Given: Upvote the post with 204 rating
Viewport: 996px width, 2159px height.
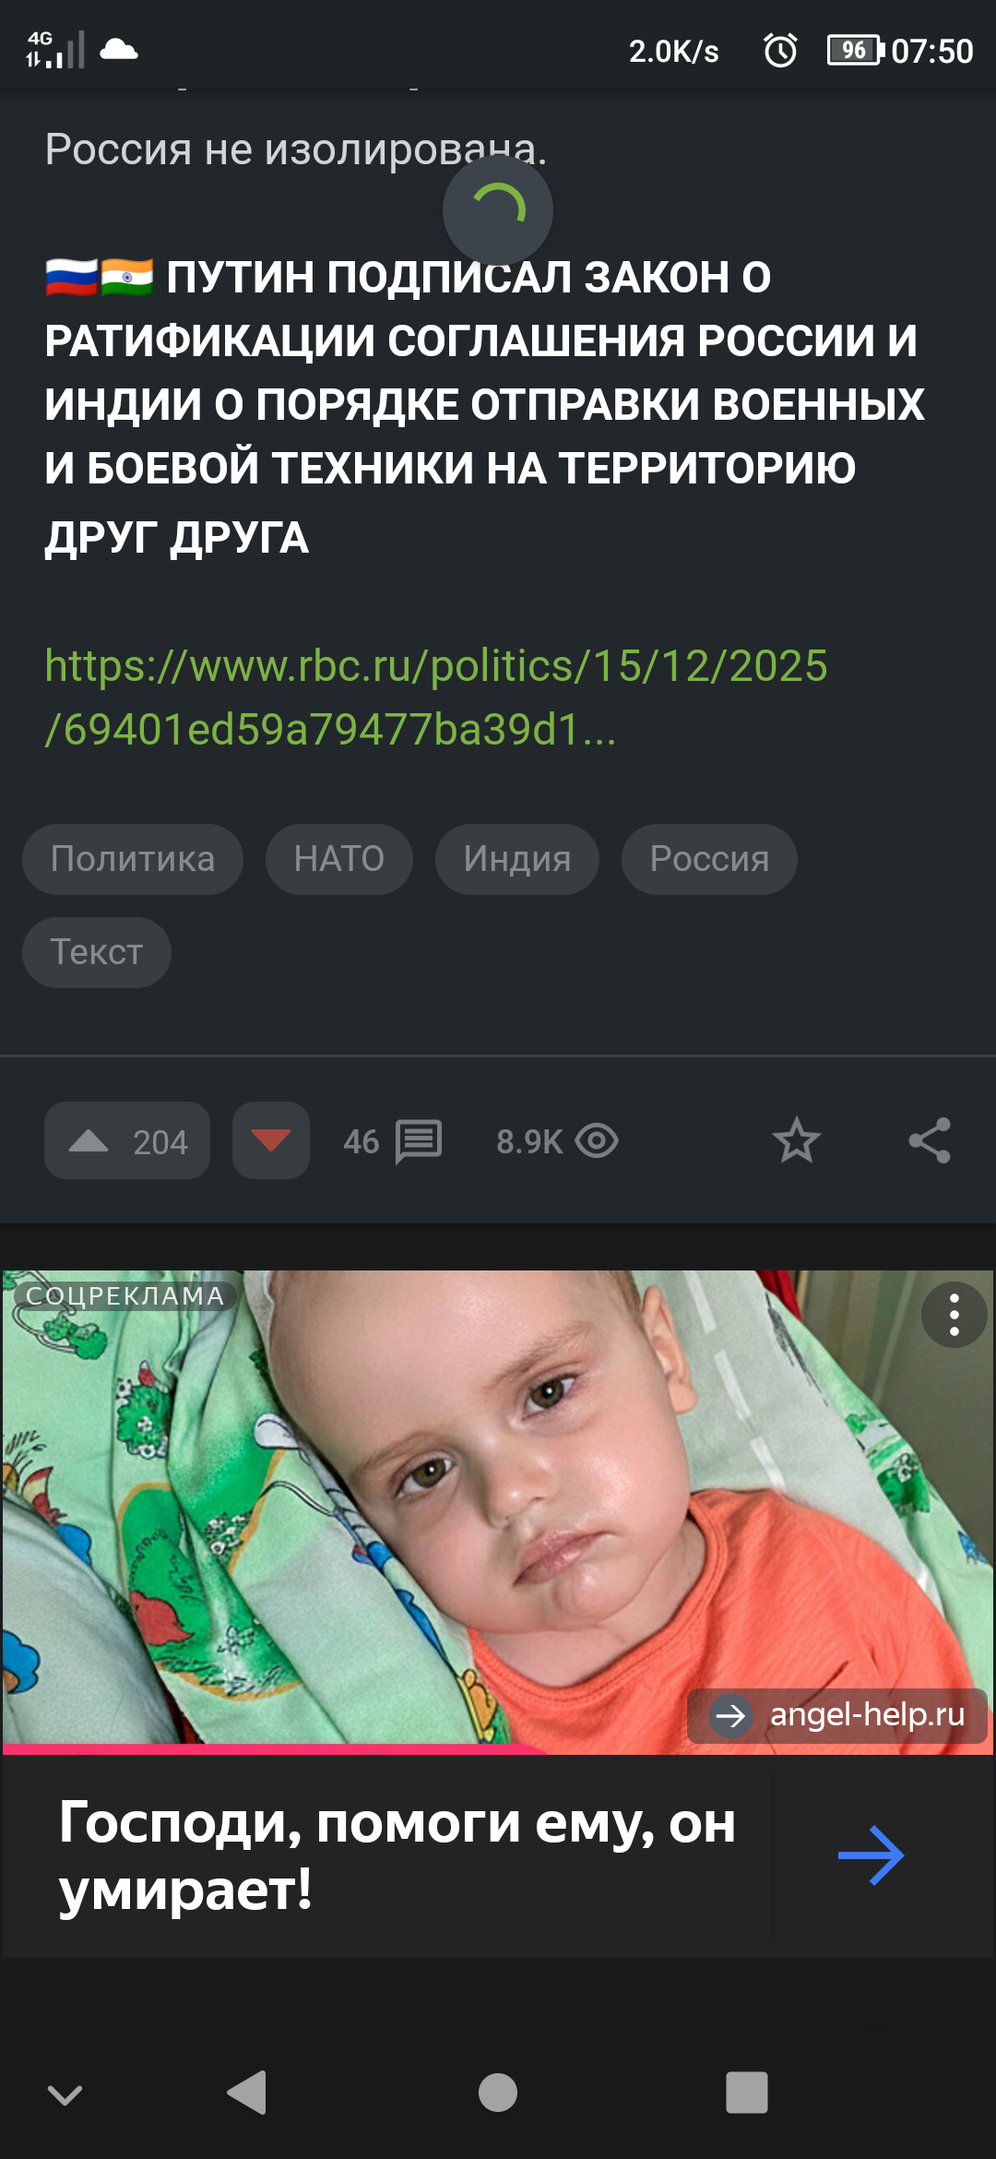Looking at the screenshot, I should click(126, 1141).
